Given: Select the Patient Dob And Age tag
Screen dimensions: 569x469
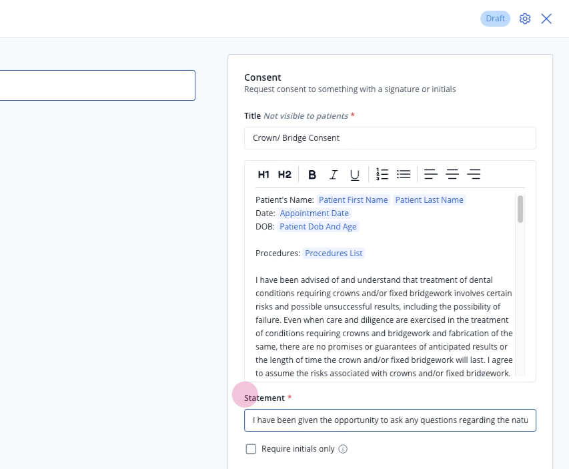Looking at the screenshot, I should click(x=318, y=227).
